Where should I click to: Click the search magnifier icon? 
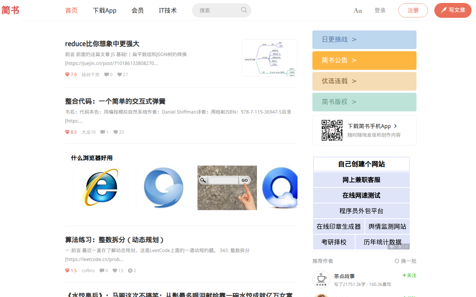244,10
